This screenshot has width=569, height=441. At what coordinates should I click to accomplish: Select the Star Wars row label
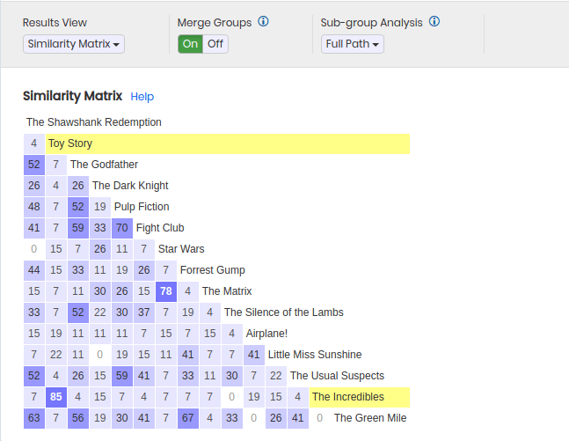[x=181, y=249]
